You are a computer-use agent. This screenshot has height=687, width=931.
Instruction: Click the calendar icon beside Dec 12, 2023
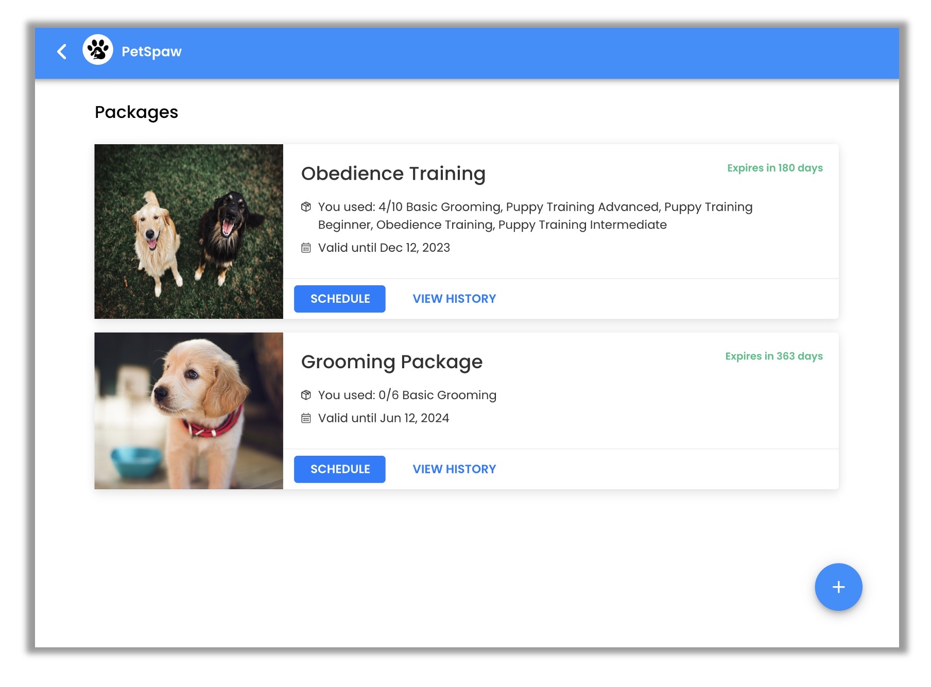click(306, 248)
